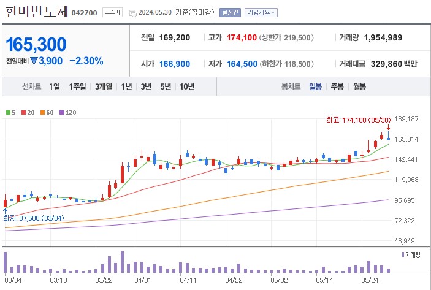
Task: Click the purple 120-day moving average swatch
Action: [61, 112]
